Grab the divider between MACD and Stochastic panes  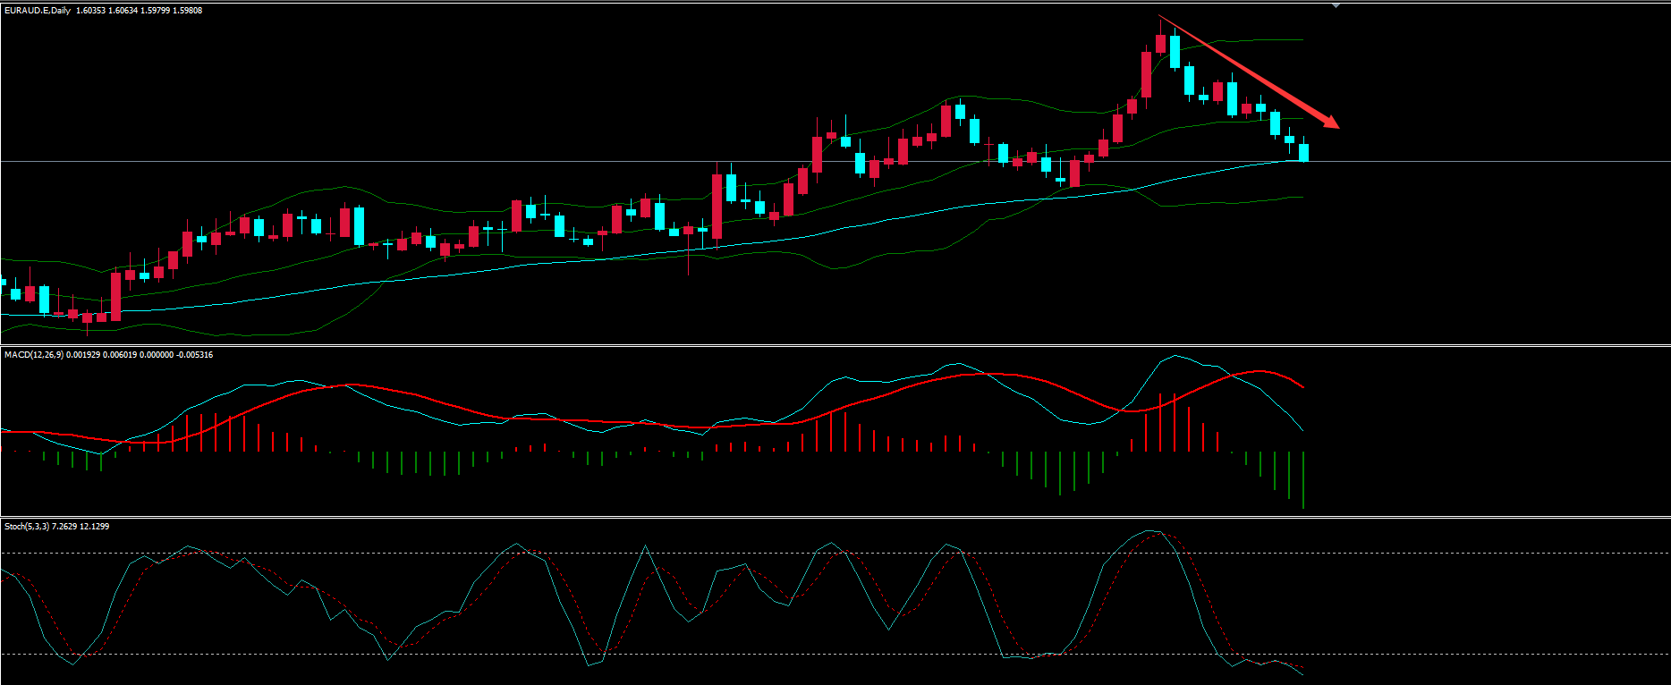click(835, 517)
